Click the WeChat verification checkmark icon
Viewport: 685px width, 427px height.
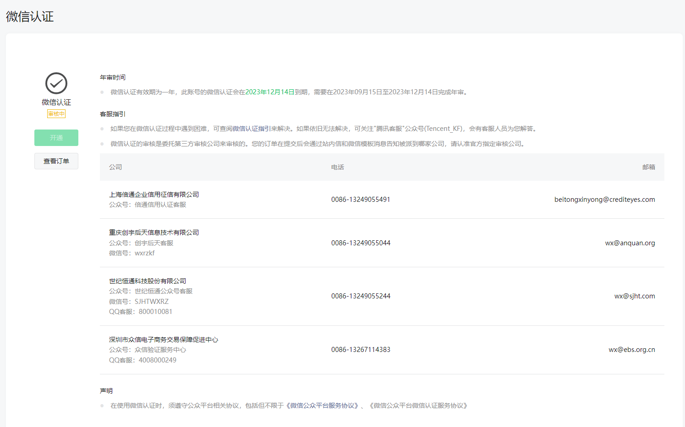(56, 83)
